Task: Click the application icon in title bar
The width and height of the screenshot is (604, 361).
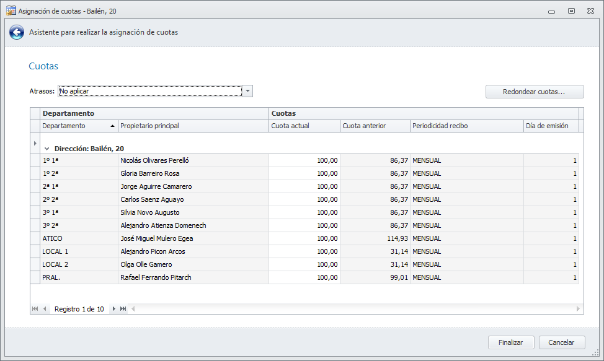Action: (11, 11)
